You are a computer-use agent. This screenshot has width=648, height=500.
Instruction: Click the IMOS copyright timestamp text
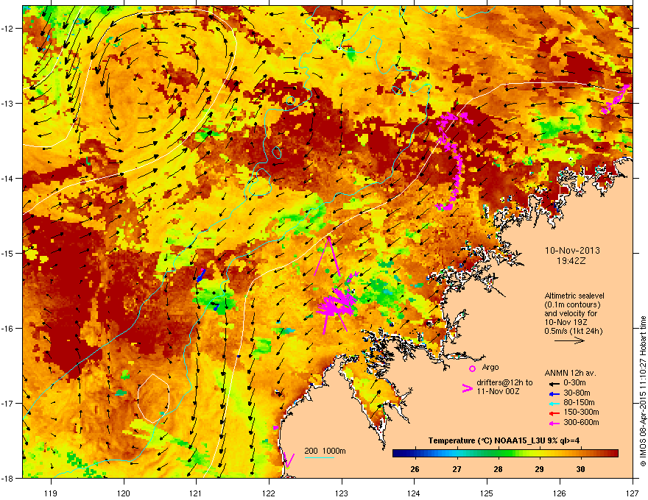[643, 391]
